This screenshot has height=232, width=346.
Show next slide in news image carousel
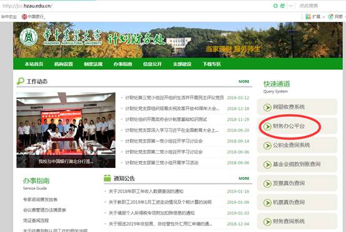(x=107, y=162)
